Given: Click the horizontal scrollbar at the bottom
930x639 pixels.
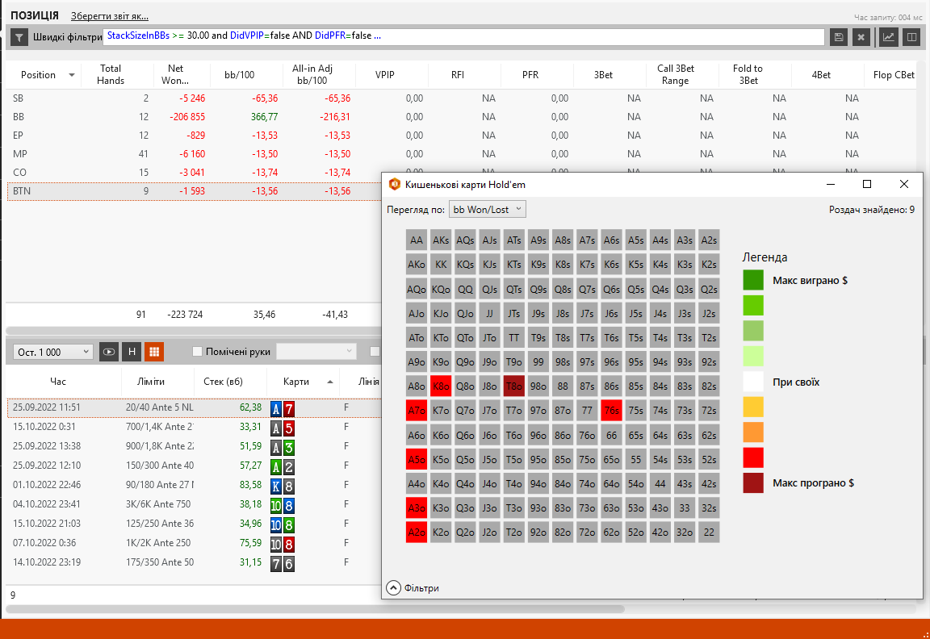Looking at the screenshot, I should (315, 609).
